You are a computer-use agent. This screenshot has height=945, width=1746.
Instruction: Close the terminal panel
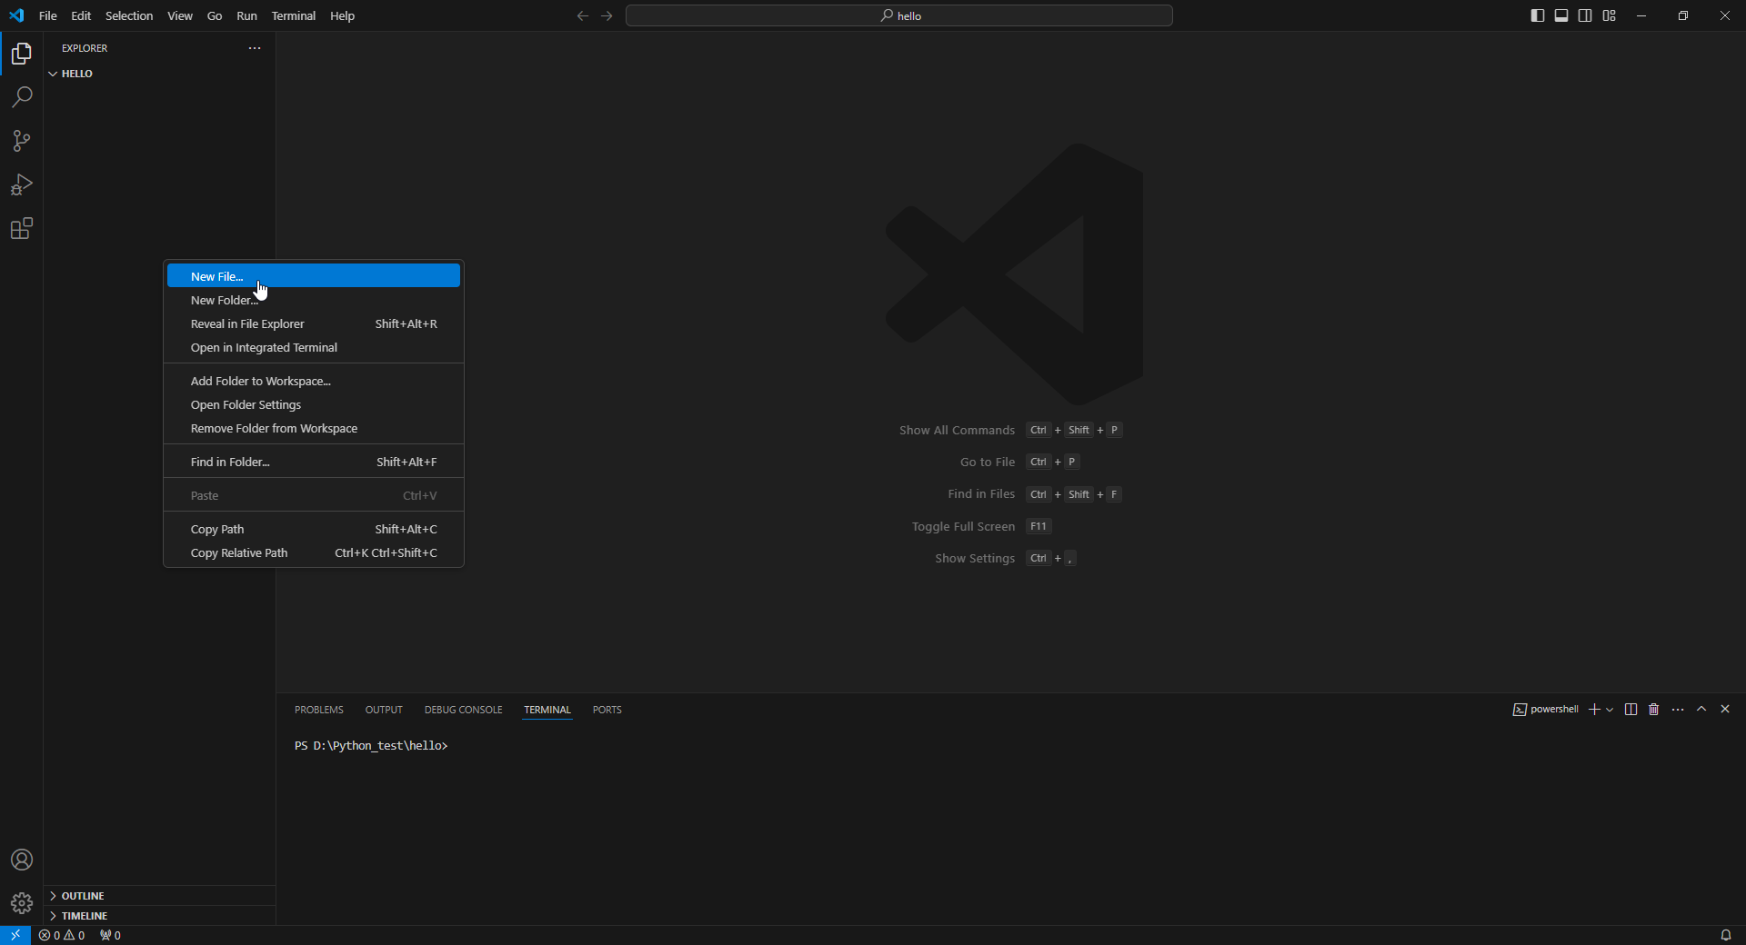tap(1725, 710)
